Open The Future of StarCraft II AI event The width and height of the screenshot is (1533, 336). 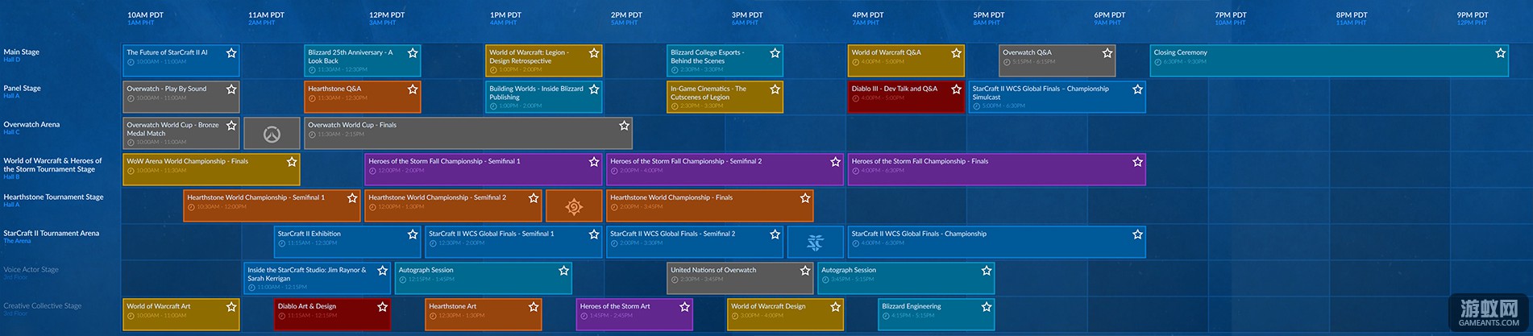coord(181,61)
